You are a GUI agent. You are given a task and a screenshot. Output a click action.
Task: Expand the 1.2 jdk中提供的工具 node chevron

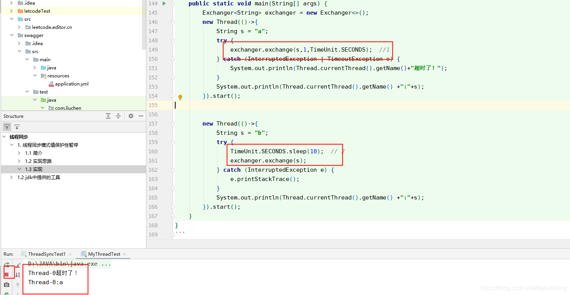(x=12, y=178)
